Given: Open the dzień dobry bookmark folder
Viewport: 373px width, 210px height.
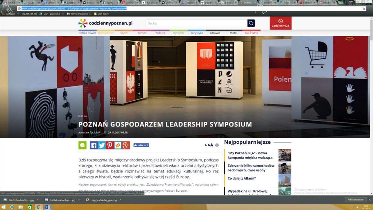Looking at the screenshot, I should point(102,14).
